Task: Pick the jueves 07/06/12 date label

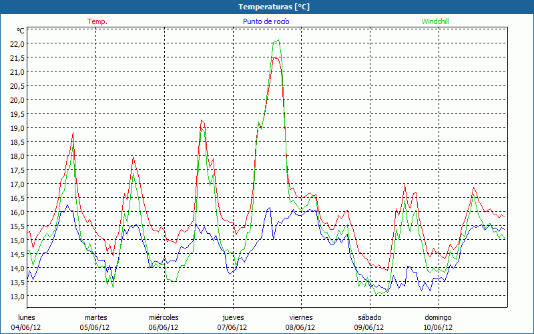Action: pyautogui.click(x=232, y=322)
